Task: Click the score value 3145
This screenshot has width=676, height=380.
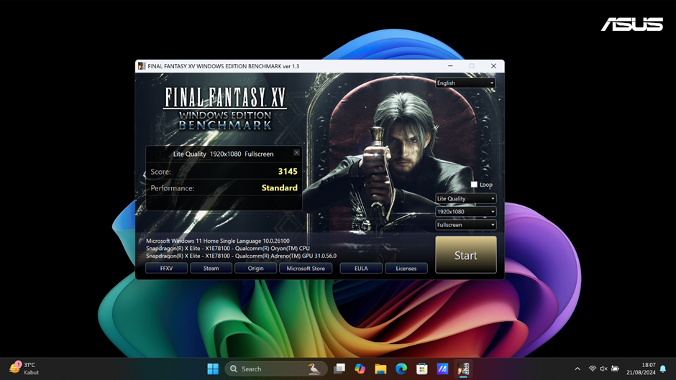Action: tap(288, 172)
